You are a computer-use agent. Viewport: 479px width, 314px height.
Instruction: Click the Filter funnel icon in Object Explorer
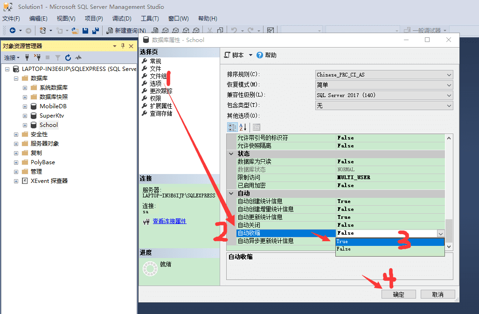pos(58,57)
